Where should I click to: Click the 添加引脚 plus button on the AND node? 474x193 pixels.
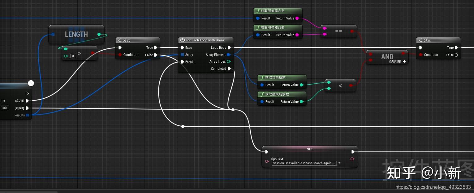tap(404, 61)
